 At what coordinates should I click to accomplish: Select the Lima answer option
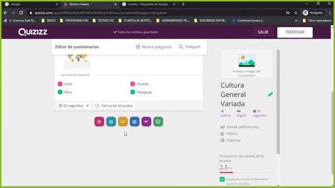coord(65,84)
